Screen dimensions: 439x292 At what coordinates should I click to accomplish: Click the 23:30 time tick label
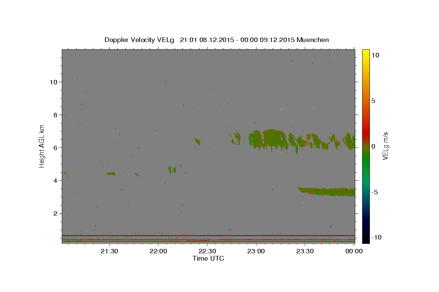[x=305, y=251]
